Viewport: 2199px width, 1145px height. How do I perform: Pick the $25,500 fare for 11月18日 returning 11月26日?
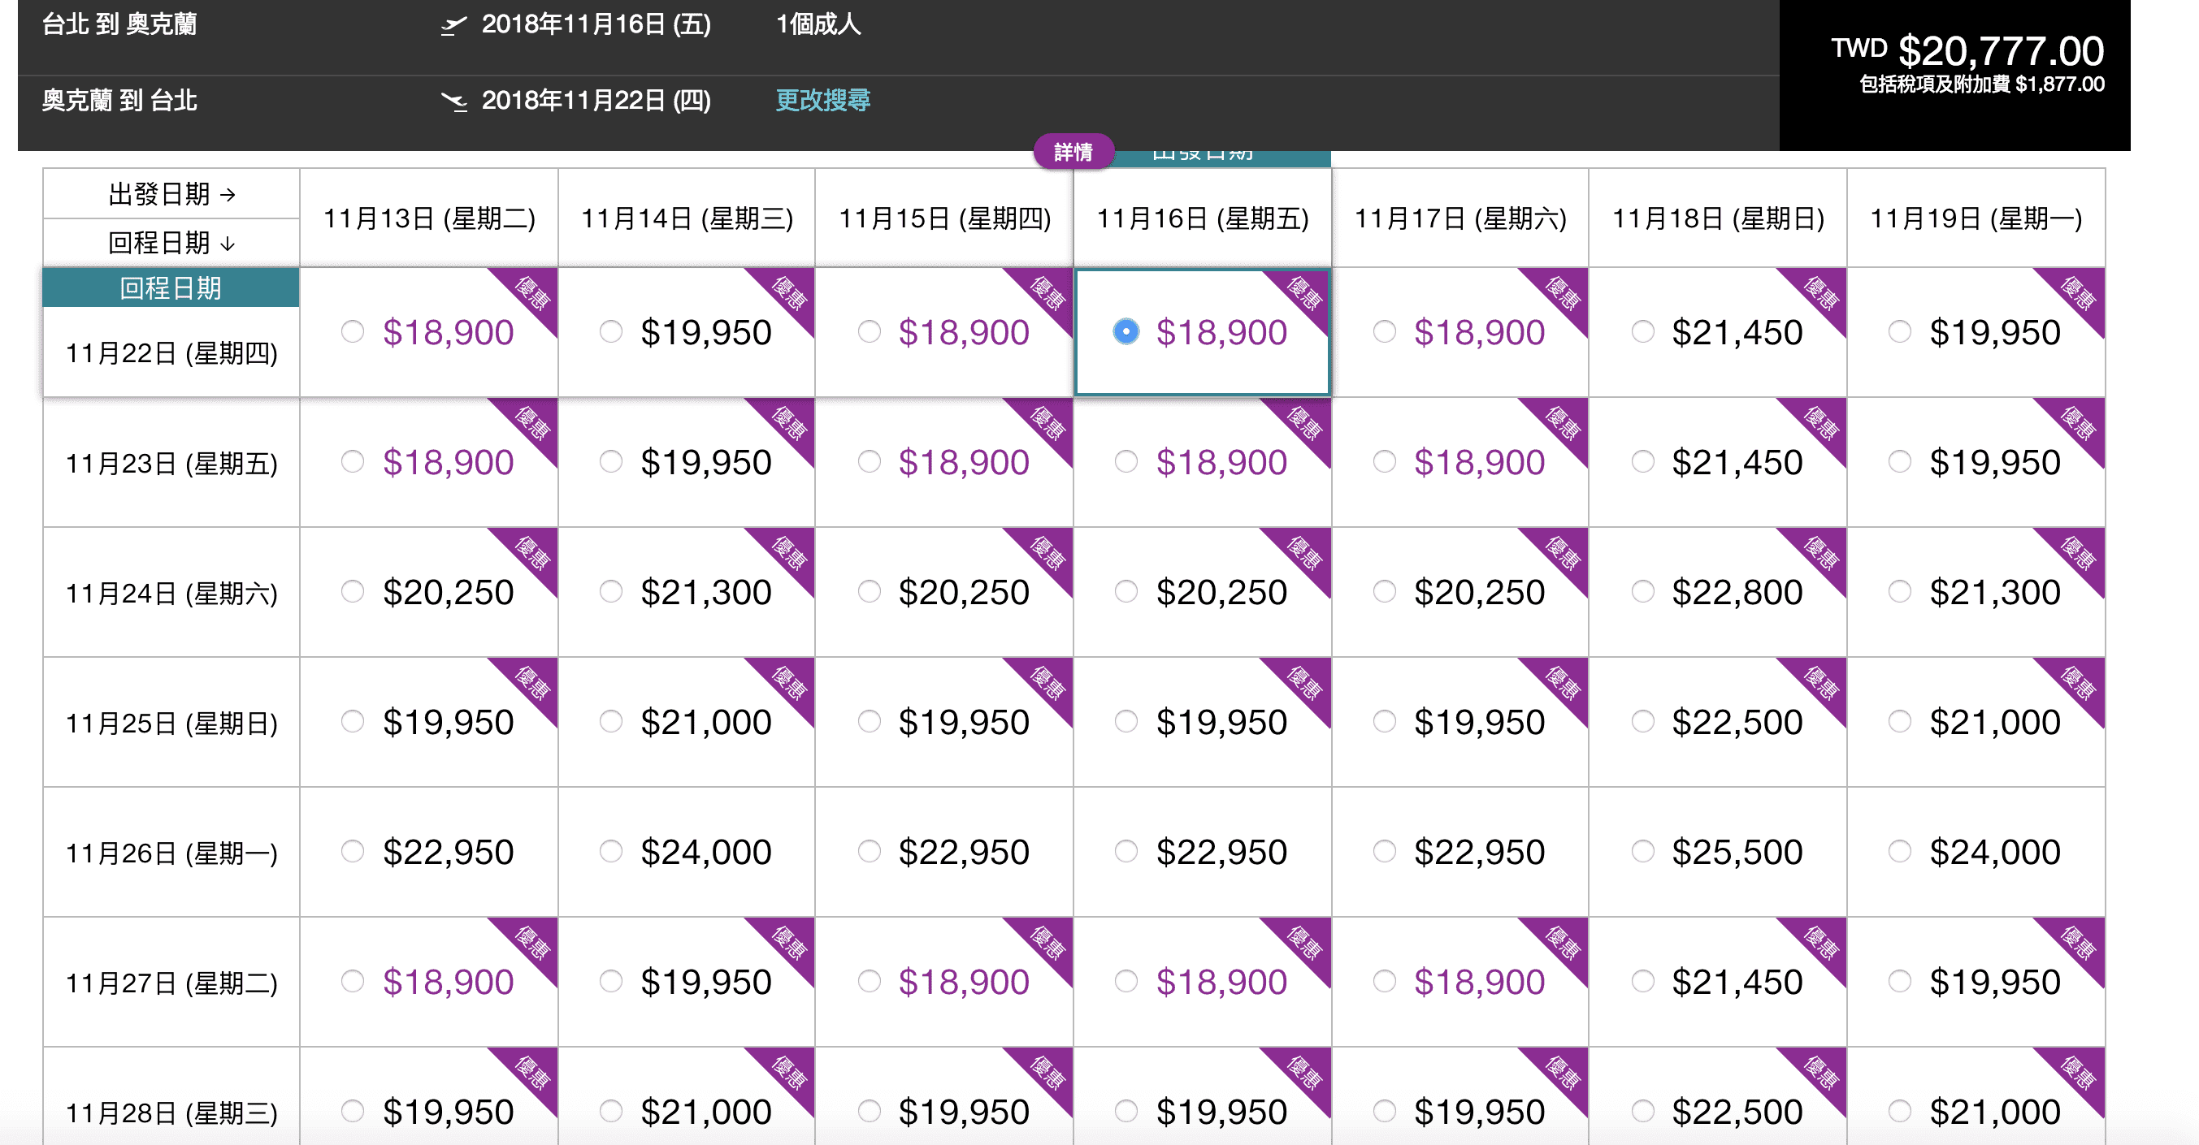[1642, 852]
